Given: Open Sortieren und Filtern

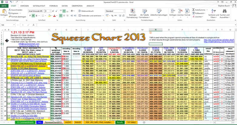Looking at the screenshot, I should pyautogui.click(x=214, y=13).
